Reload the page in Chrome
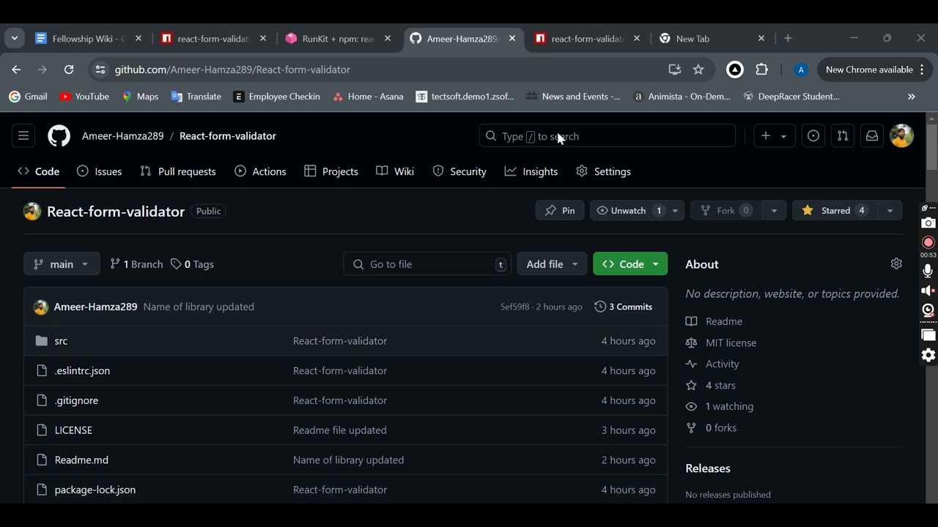938x527 pixels. [x=69, y=70]
